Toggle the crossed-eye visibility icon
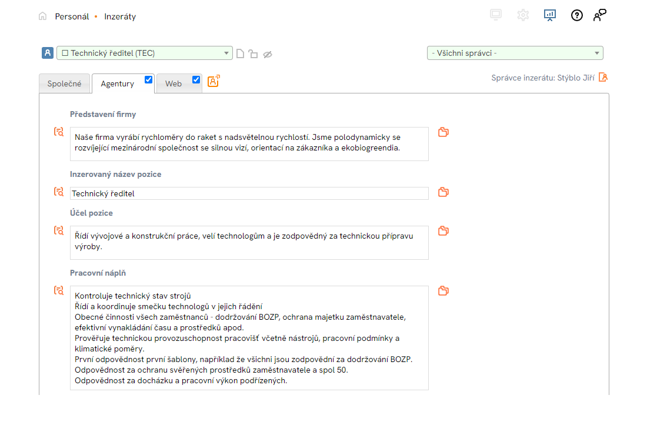 coord(267,54)
